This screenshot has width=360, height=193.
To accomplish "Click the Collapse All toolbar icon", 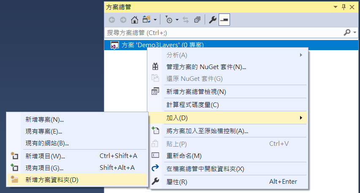I will pos(197,20).
